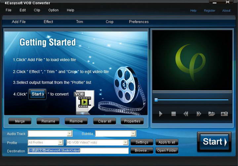Click the fast-forward double-arrow icon
The image size is (238, 166).
pos(199,114)
